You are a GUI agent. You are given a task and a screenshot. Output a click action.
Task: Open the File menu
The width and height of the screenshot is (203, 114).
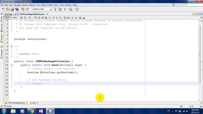coord(2,5)
